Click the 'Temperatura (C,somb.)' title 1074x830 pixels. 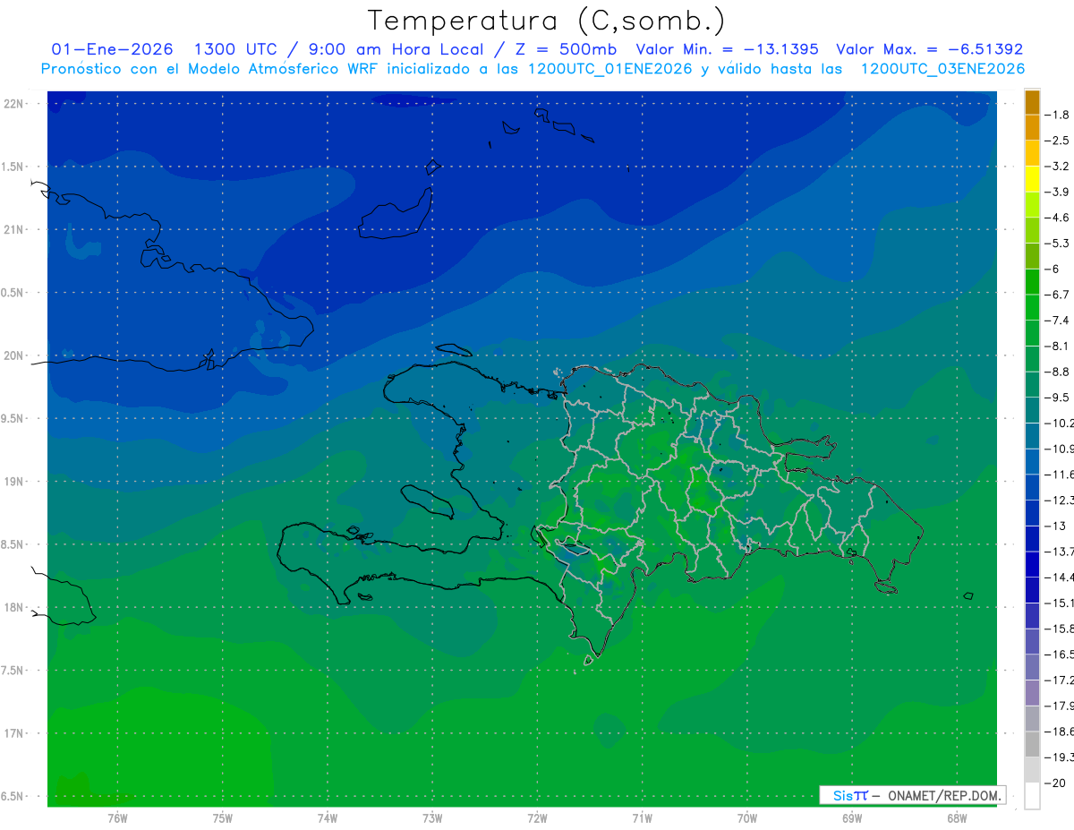click(546, 21)
